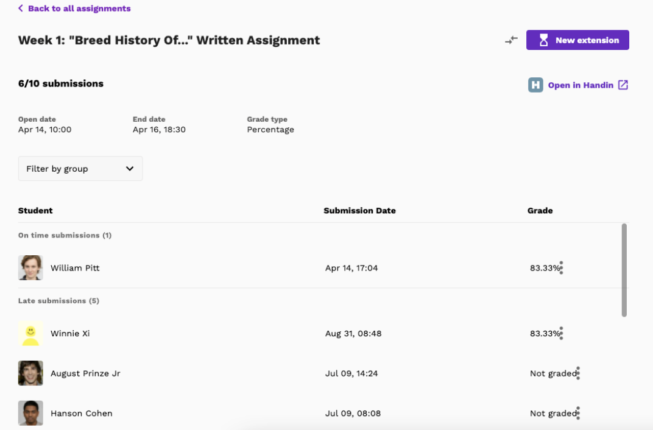Click submission date Aug 31, 08:48
The image size is (653, 430).
point(353,333)
